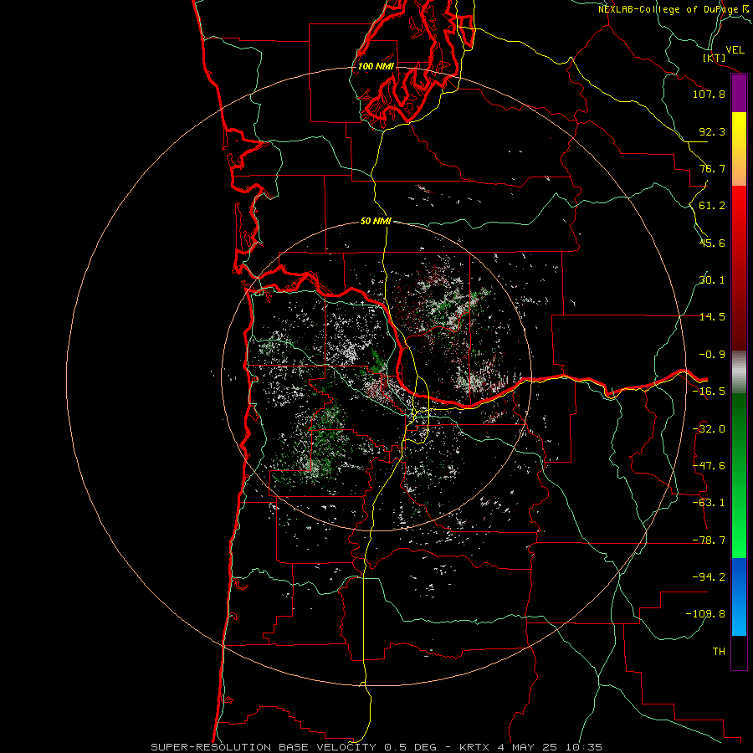Click the VEL legend title

point(735,50)
